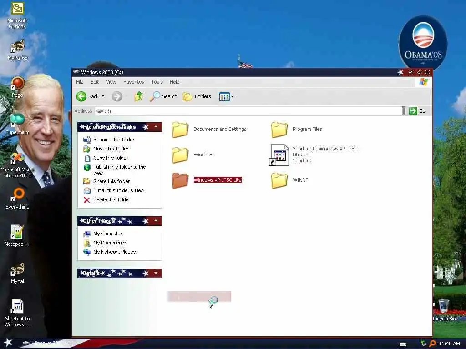Open the Tools menu
Screen dimensions: 466x349
pos(157,82)
